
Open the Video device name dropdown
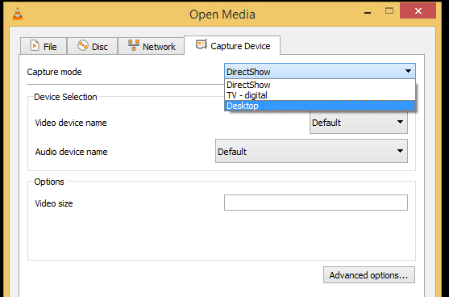pos(359,123)
